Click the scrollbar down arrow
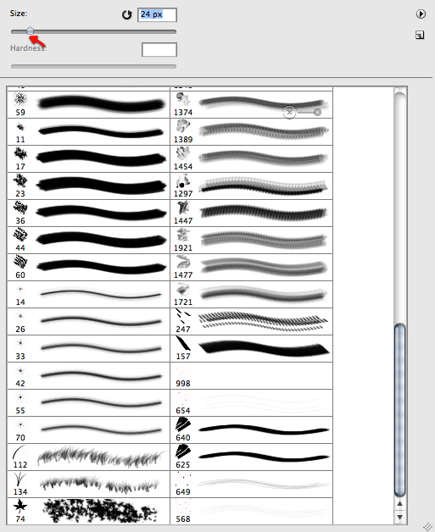The width and height of the screenshot is (435, 532). click(x=400, y=517)
